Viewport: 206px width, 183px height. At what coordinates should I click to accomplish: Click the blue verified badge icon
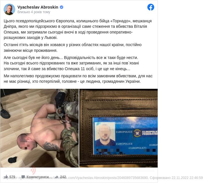(62, 7)
